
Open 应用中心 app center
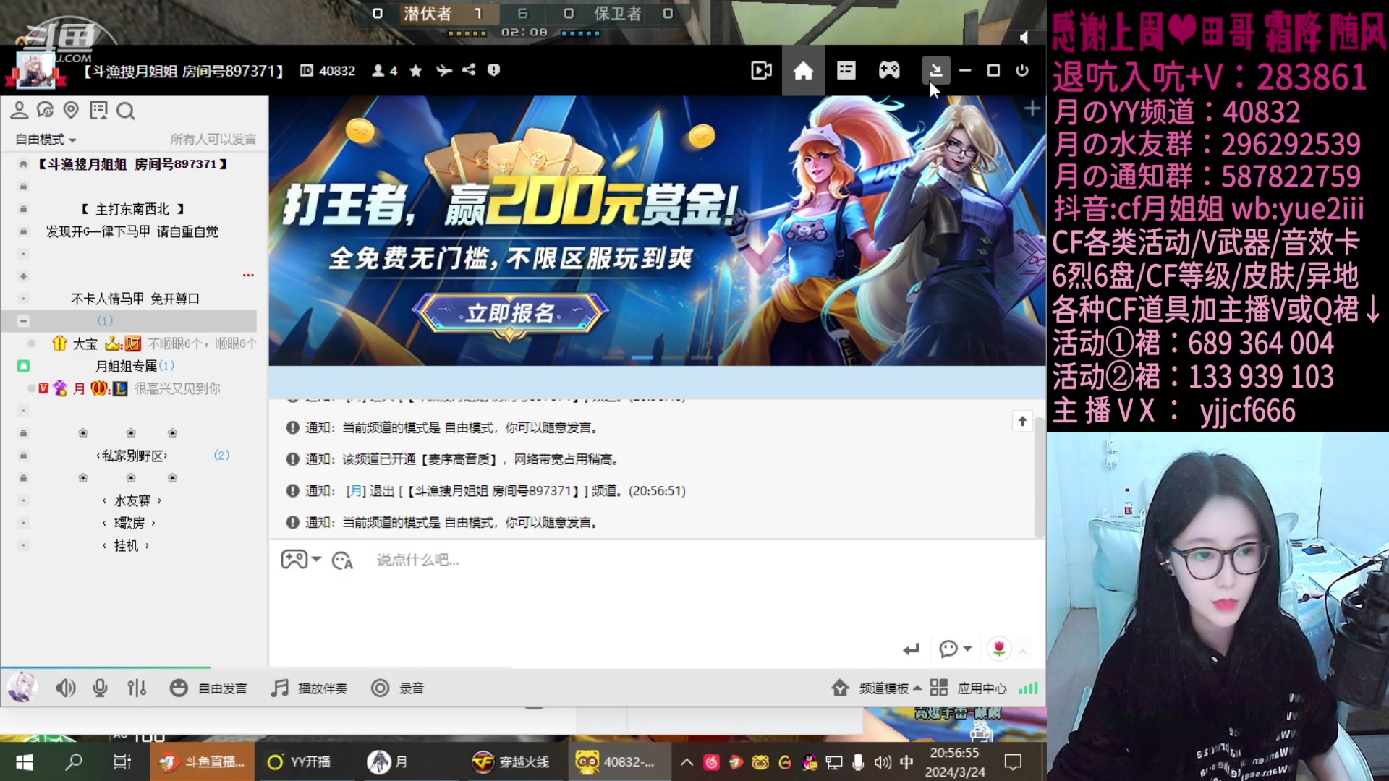click(969, 688)
